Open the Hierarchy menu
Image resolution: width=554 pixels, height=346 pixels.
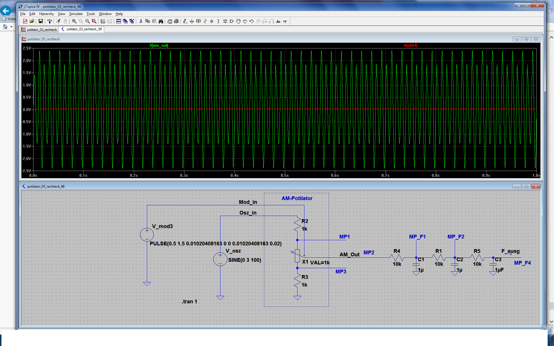pos(46,14)
